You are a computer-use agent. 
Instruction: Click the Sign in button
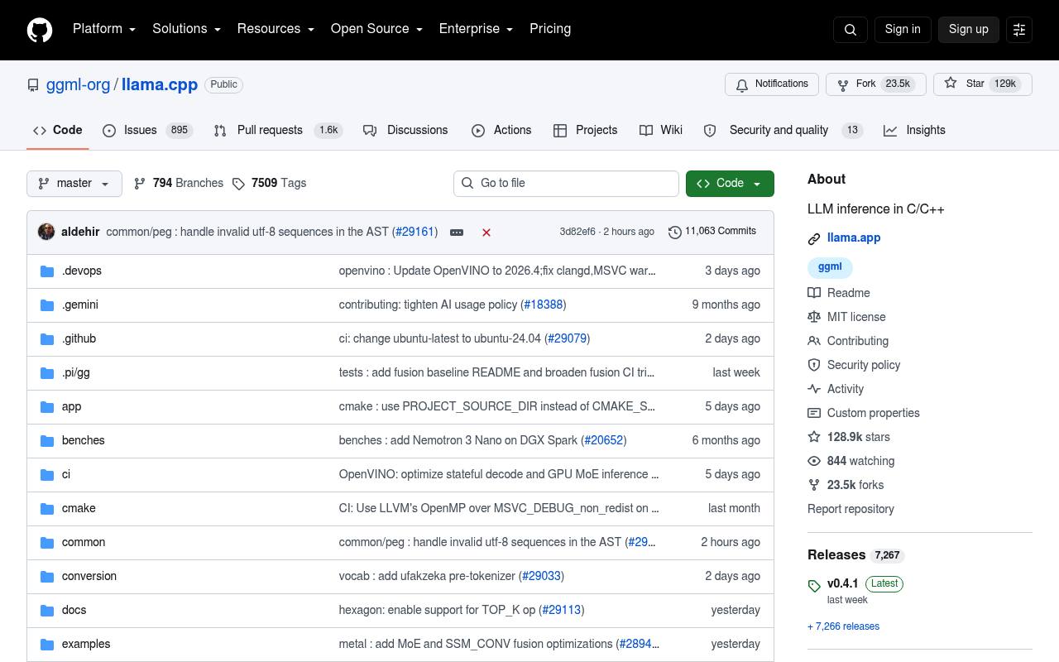pos(903,29)
